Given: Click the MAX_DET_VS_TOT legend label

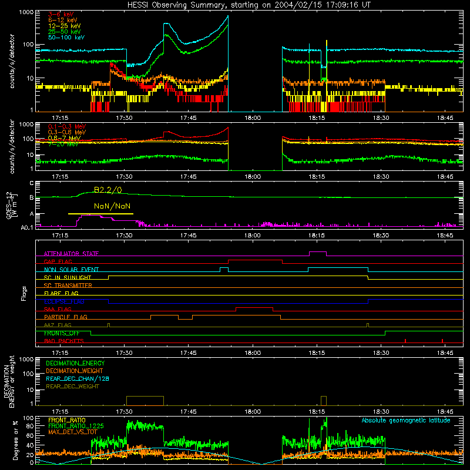Looking at the screenshot, I should click(73, 432).
